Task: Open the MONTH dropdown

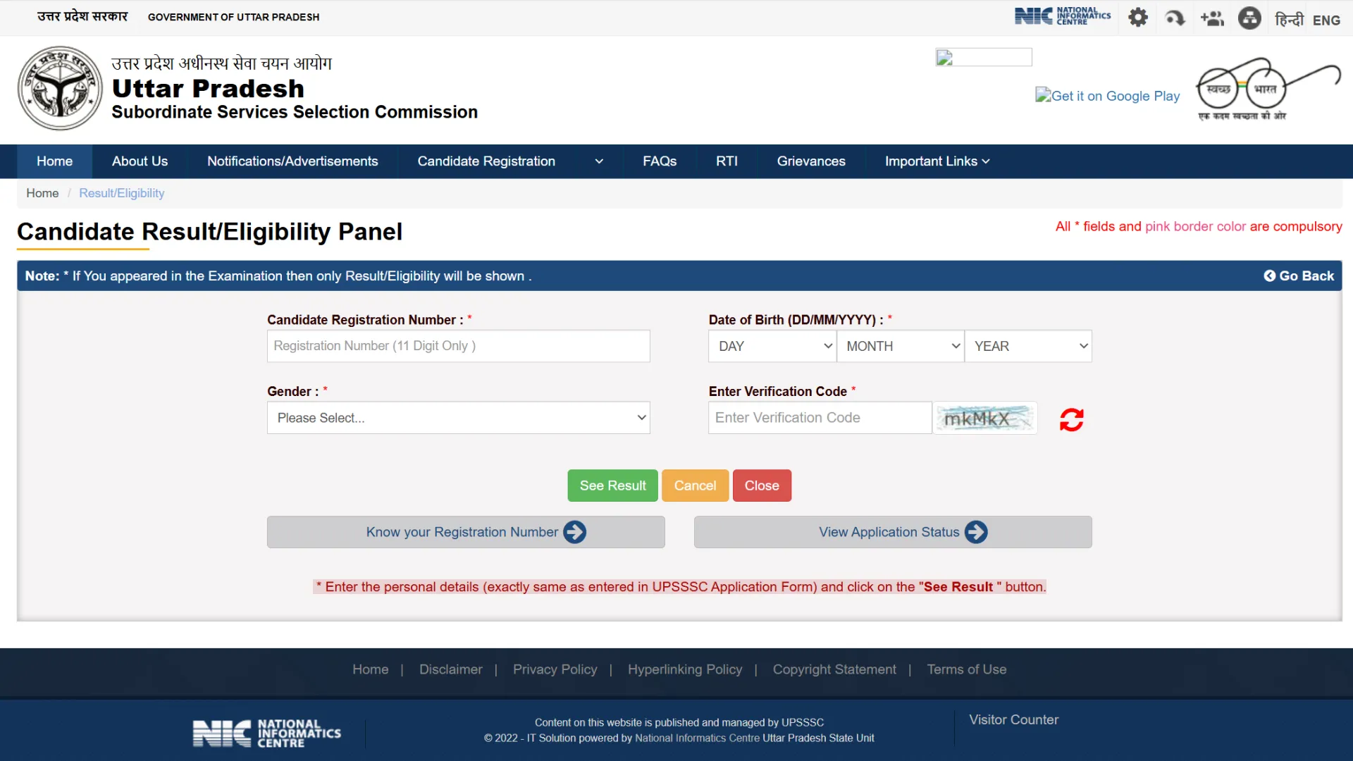Action: pos(901,346)
